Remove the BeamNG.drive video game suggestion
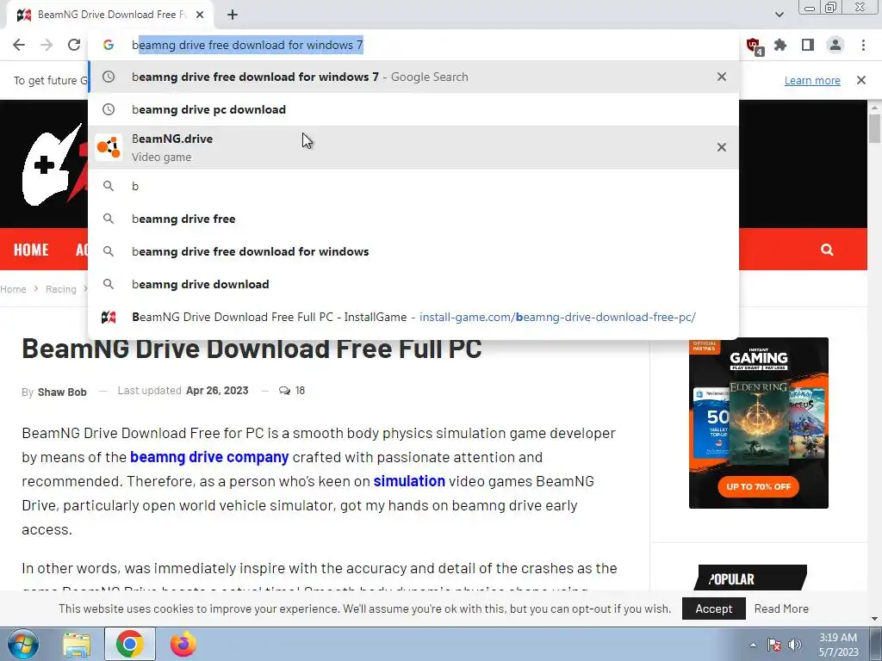This screenshot has width=882, height=661. (x=722, y=147)
